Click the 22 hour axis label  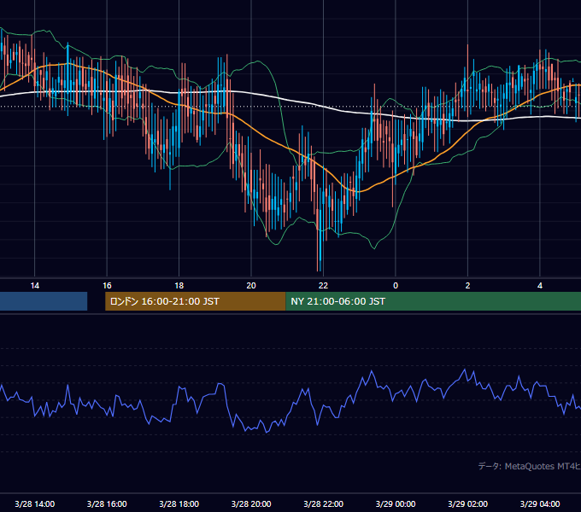323,286
